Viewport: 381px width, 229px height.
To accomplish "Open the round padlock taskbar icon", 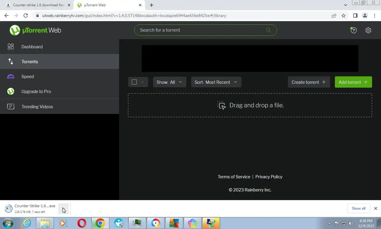I will point(155,223).
